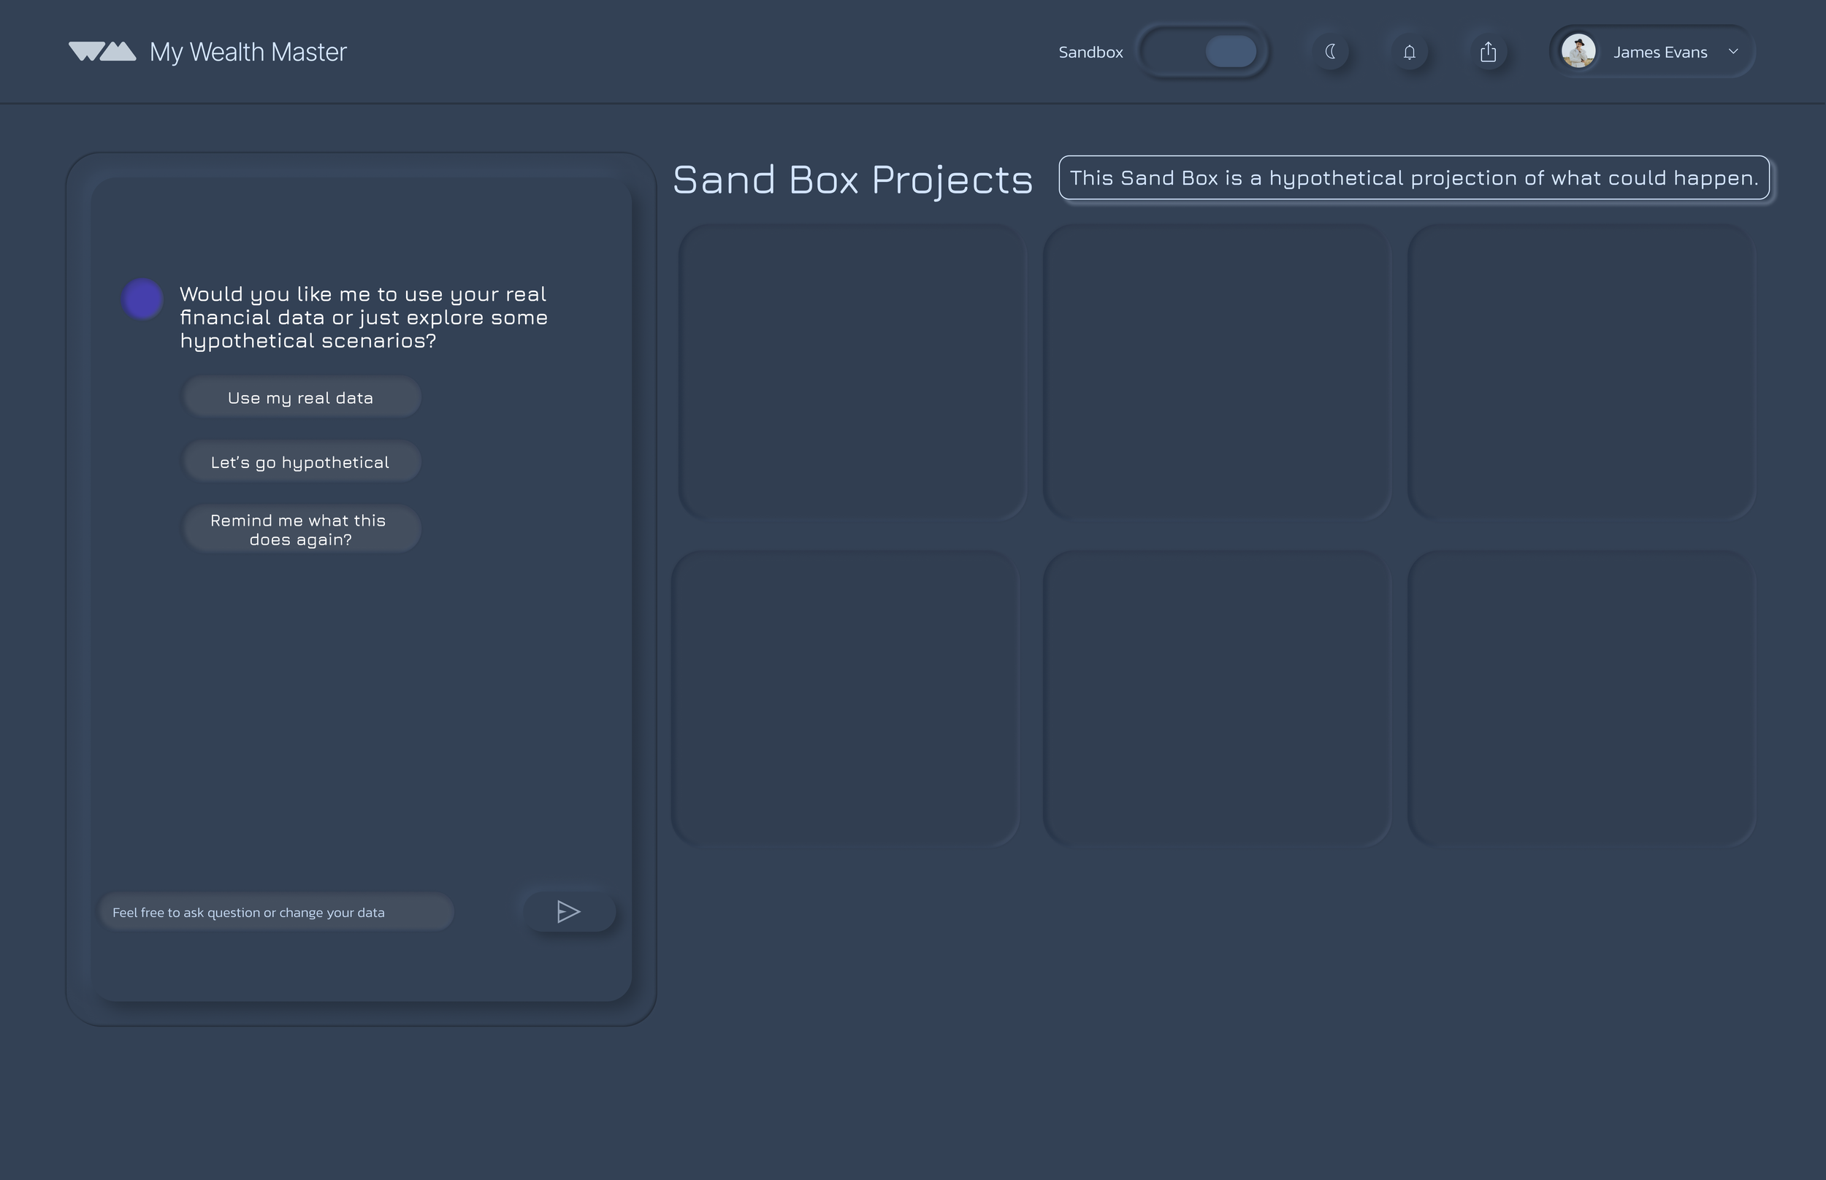The image size is (1826, 1180).
Task: Expand the James Evans user dropdown chevron
Action: (x=1733, y=51)
